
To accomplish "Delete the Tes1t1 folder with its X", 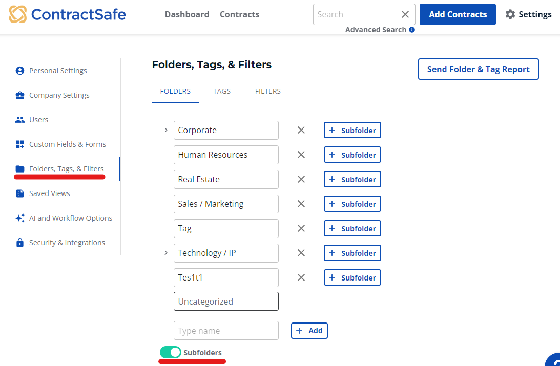I will [x=301, y=277].
